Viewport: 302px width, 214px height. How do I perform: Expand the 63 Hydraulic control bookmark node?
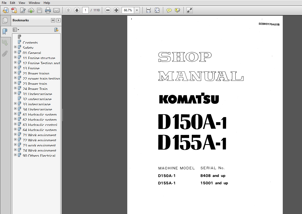(15, 124)
